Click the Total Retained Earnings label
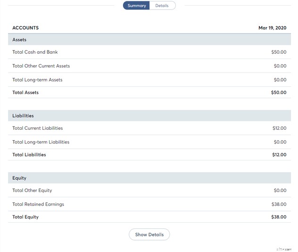Screen dimensions: 298x252 tap(38, 204)
